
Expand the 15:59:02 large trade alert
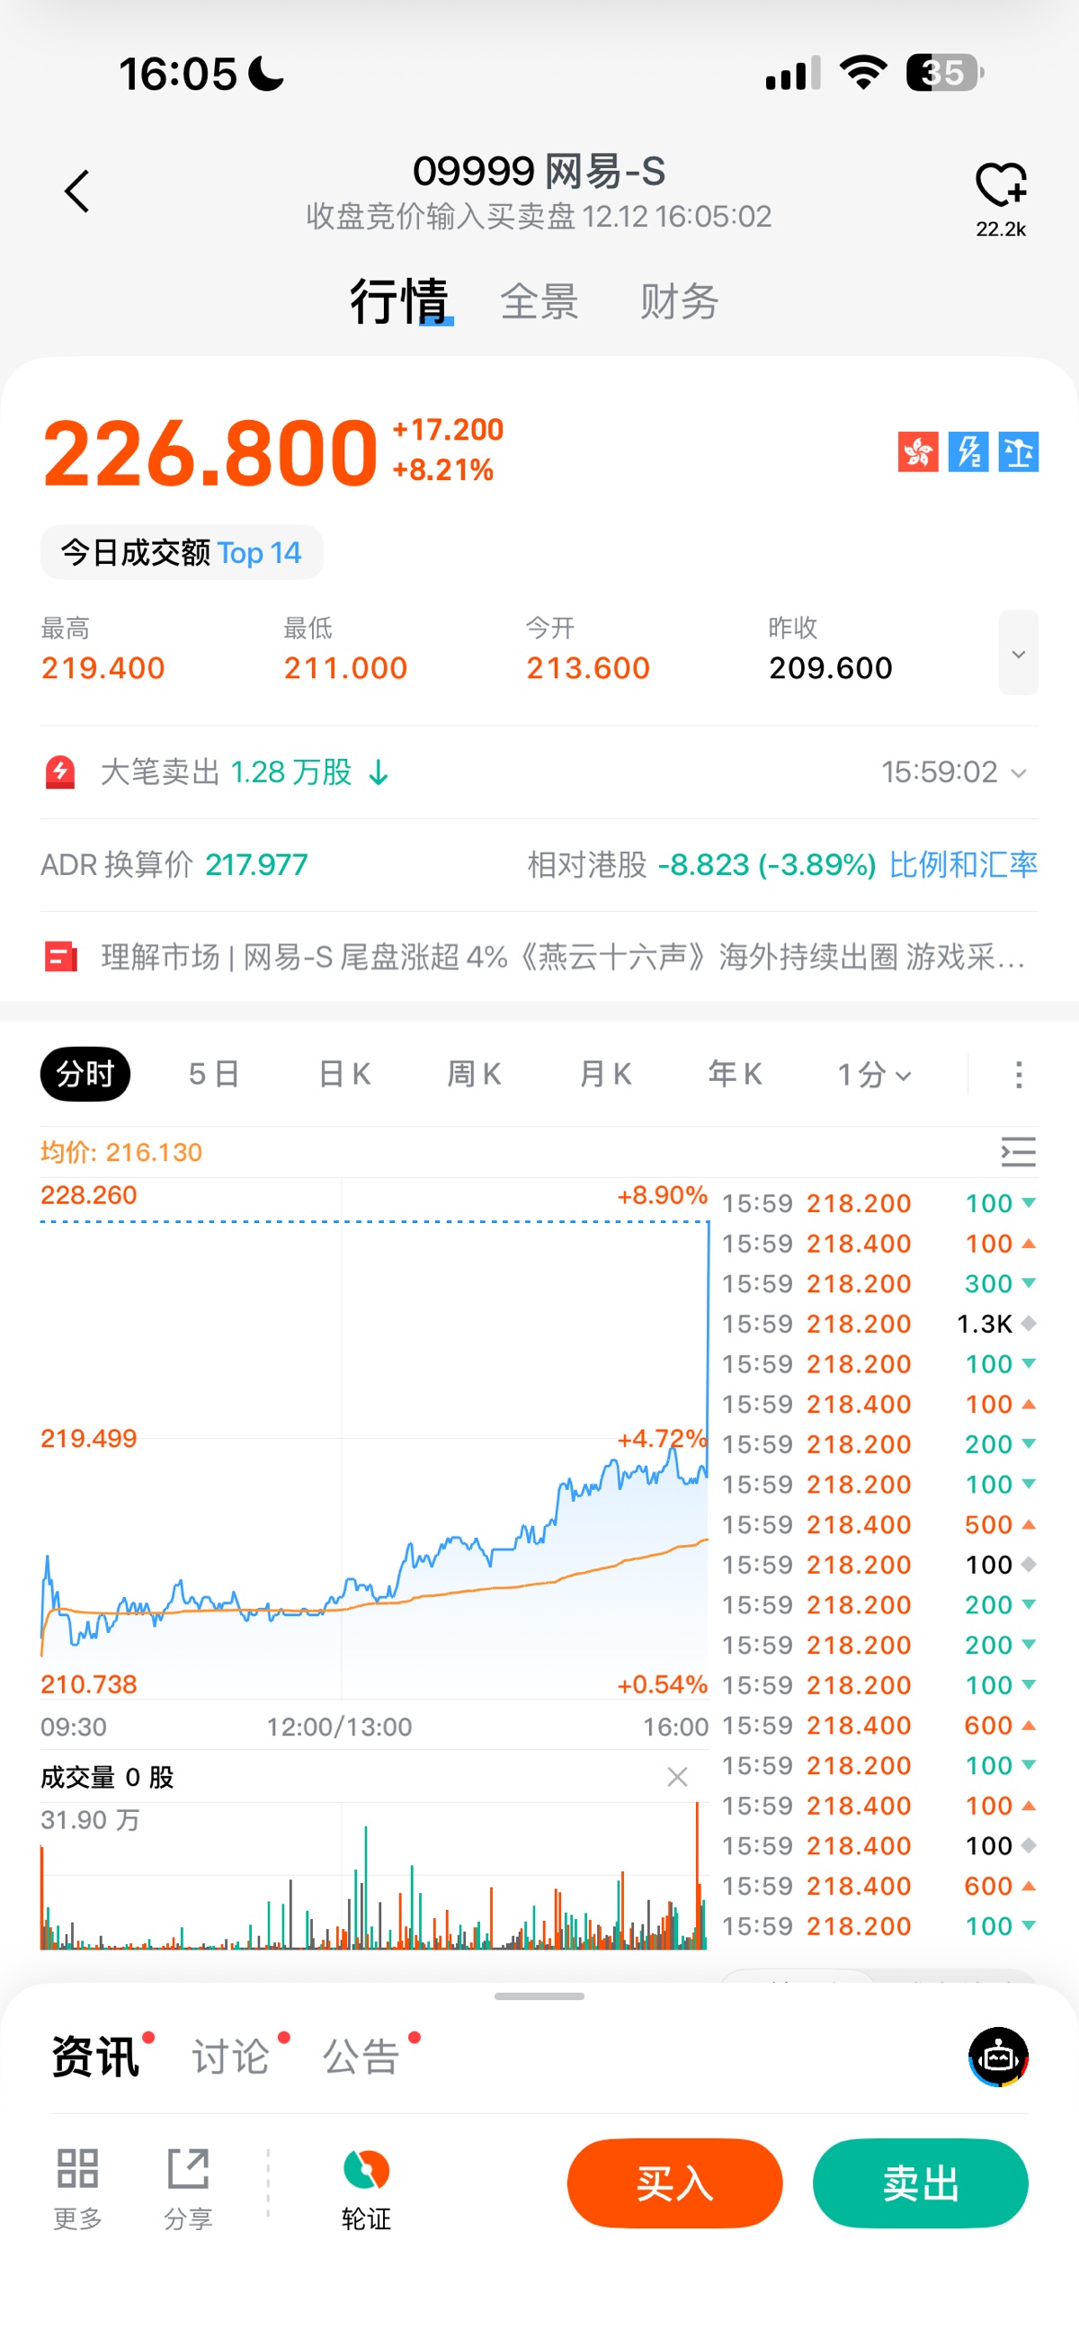(954, 772)
